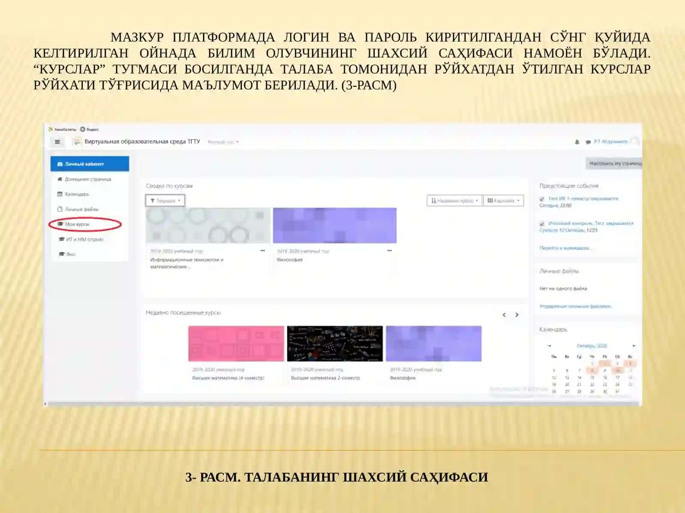Open options dots on Информационные технологии card
685x513 pixels.
tap(262, 251)
